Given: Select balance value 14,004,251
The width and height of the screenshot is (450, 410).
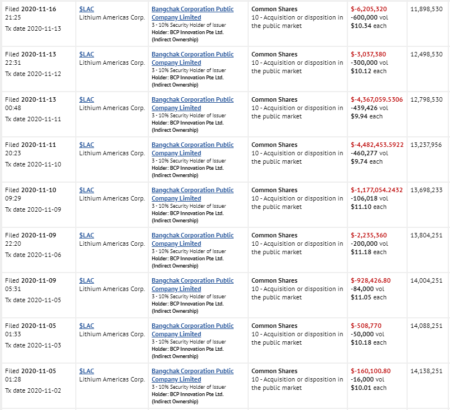Looking at the screenshot, I should click(x=427, y=280).
